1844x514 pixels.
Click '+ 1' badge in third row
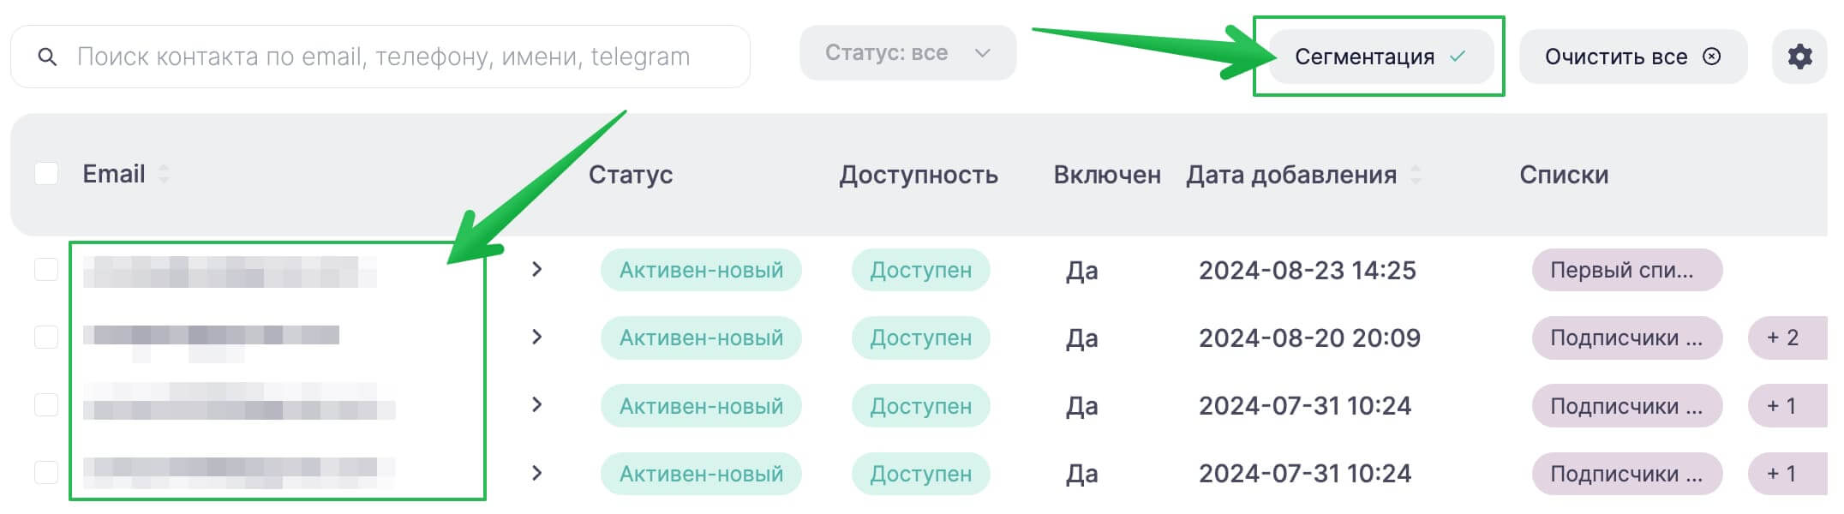coord(1787,405)
